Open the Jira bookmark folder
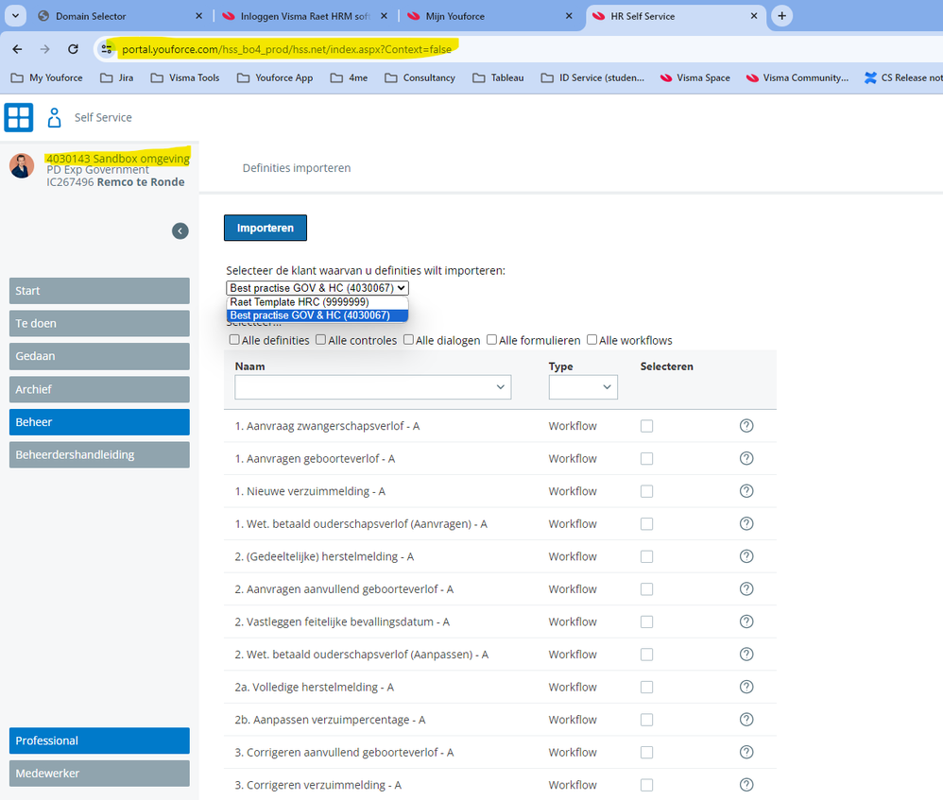 tap(116, 77)
